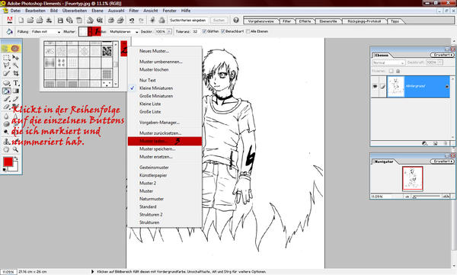The image size is (457, 275).
Task: Enable the Alle Ebenen checkbox
Action: pos(248,31)
